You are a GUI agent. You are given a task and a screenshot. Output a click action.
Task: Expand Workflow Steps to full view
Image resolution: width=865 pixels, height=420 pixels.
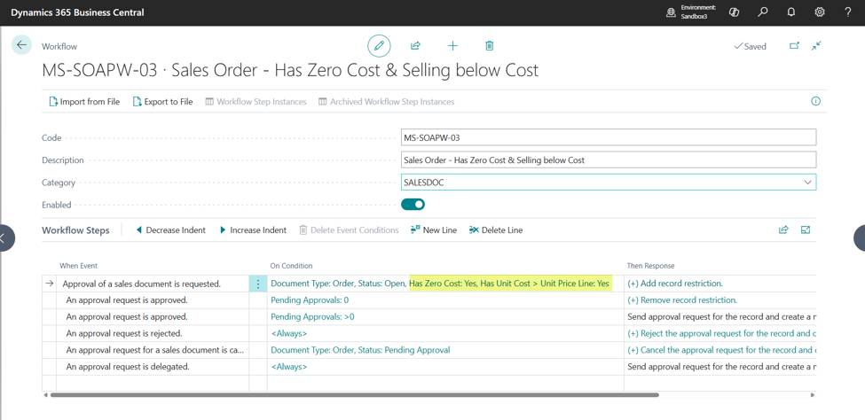(806, 229)
